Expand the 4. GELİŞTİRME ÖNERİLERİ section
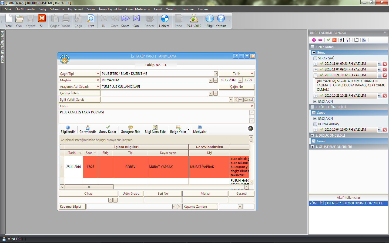This screenshot has width=389, height=243. coord(312,147)
